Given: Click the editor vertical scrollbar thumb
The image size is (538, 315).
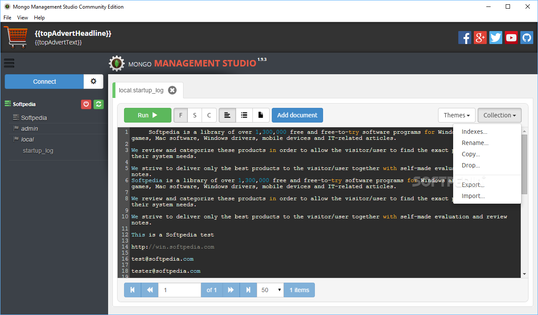Looking at the screenshot, I should tap(524, 164).
